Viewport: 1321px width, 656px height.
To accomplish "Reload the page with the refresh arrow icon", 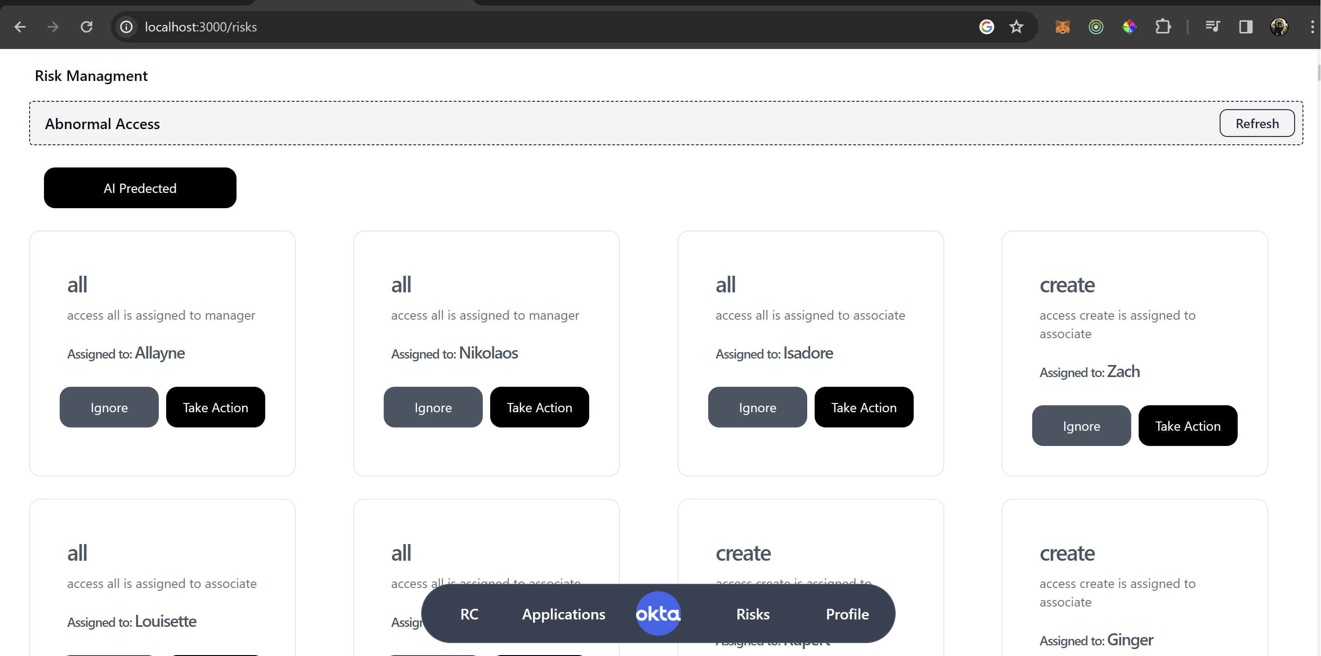I will point(86,27).
